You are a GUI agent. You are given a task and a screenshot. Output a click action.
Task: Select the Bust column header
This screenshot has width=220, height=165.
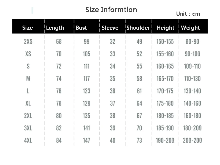point(81,28)
